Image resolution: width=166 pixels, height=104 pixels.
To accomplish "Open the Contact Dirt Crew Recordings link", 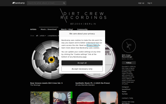I will point(128,103).
